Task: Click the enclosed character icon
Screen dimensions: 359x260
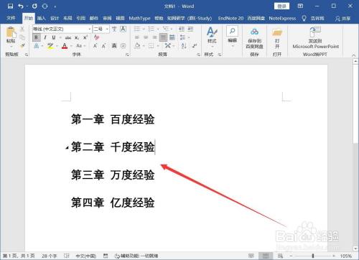Action: [x=123, y=45]
